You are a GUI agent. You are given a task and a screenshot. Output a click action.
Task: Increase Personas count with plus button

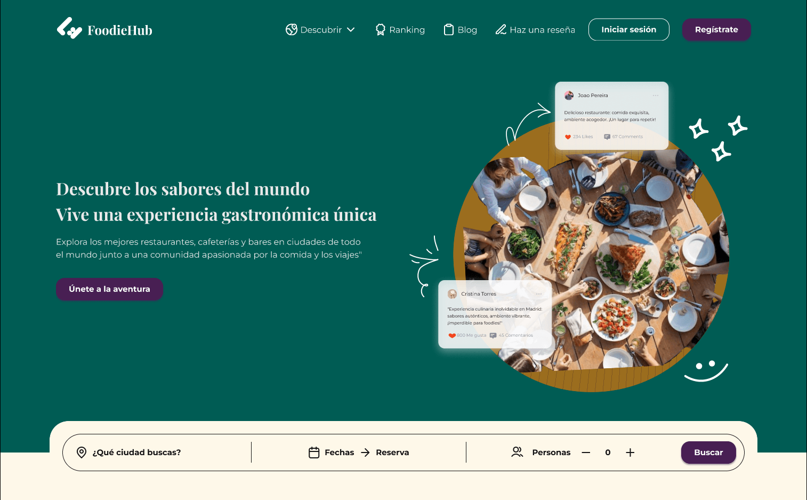tap(630, 453)
